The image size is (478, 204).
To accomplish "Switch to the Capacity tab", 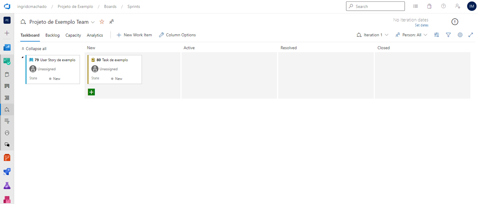I will 73,35.
